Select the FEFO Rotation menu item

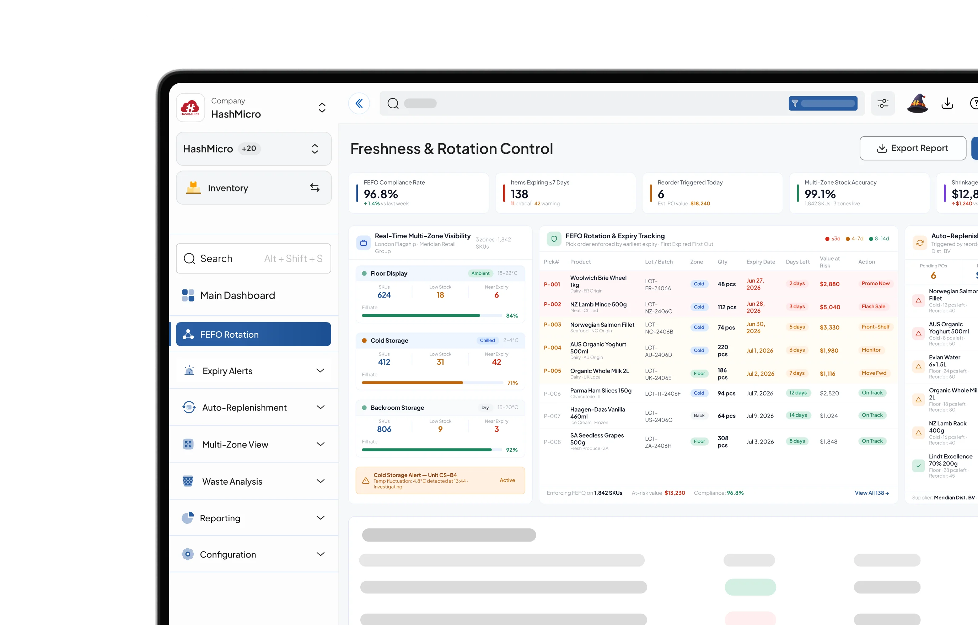click(254, 335)
